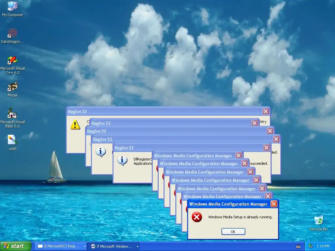Select the untit image file icon
Image resolution: width=335 pixels, height=251 pixels.
[12, 142]
